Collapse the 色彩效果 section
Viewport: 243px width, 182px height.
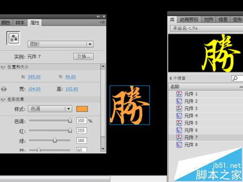pyautogui.click(x=3, y=99)
